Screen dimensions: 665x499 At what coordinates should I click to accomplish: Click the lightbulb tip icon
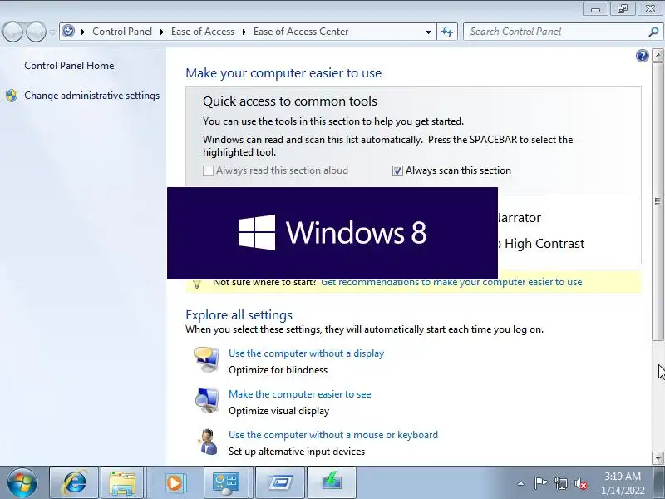[197, 284]
